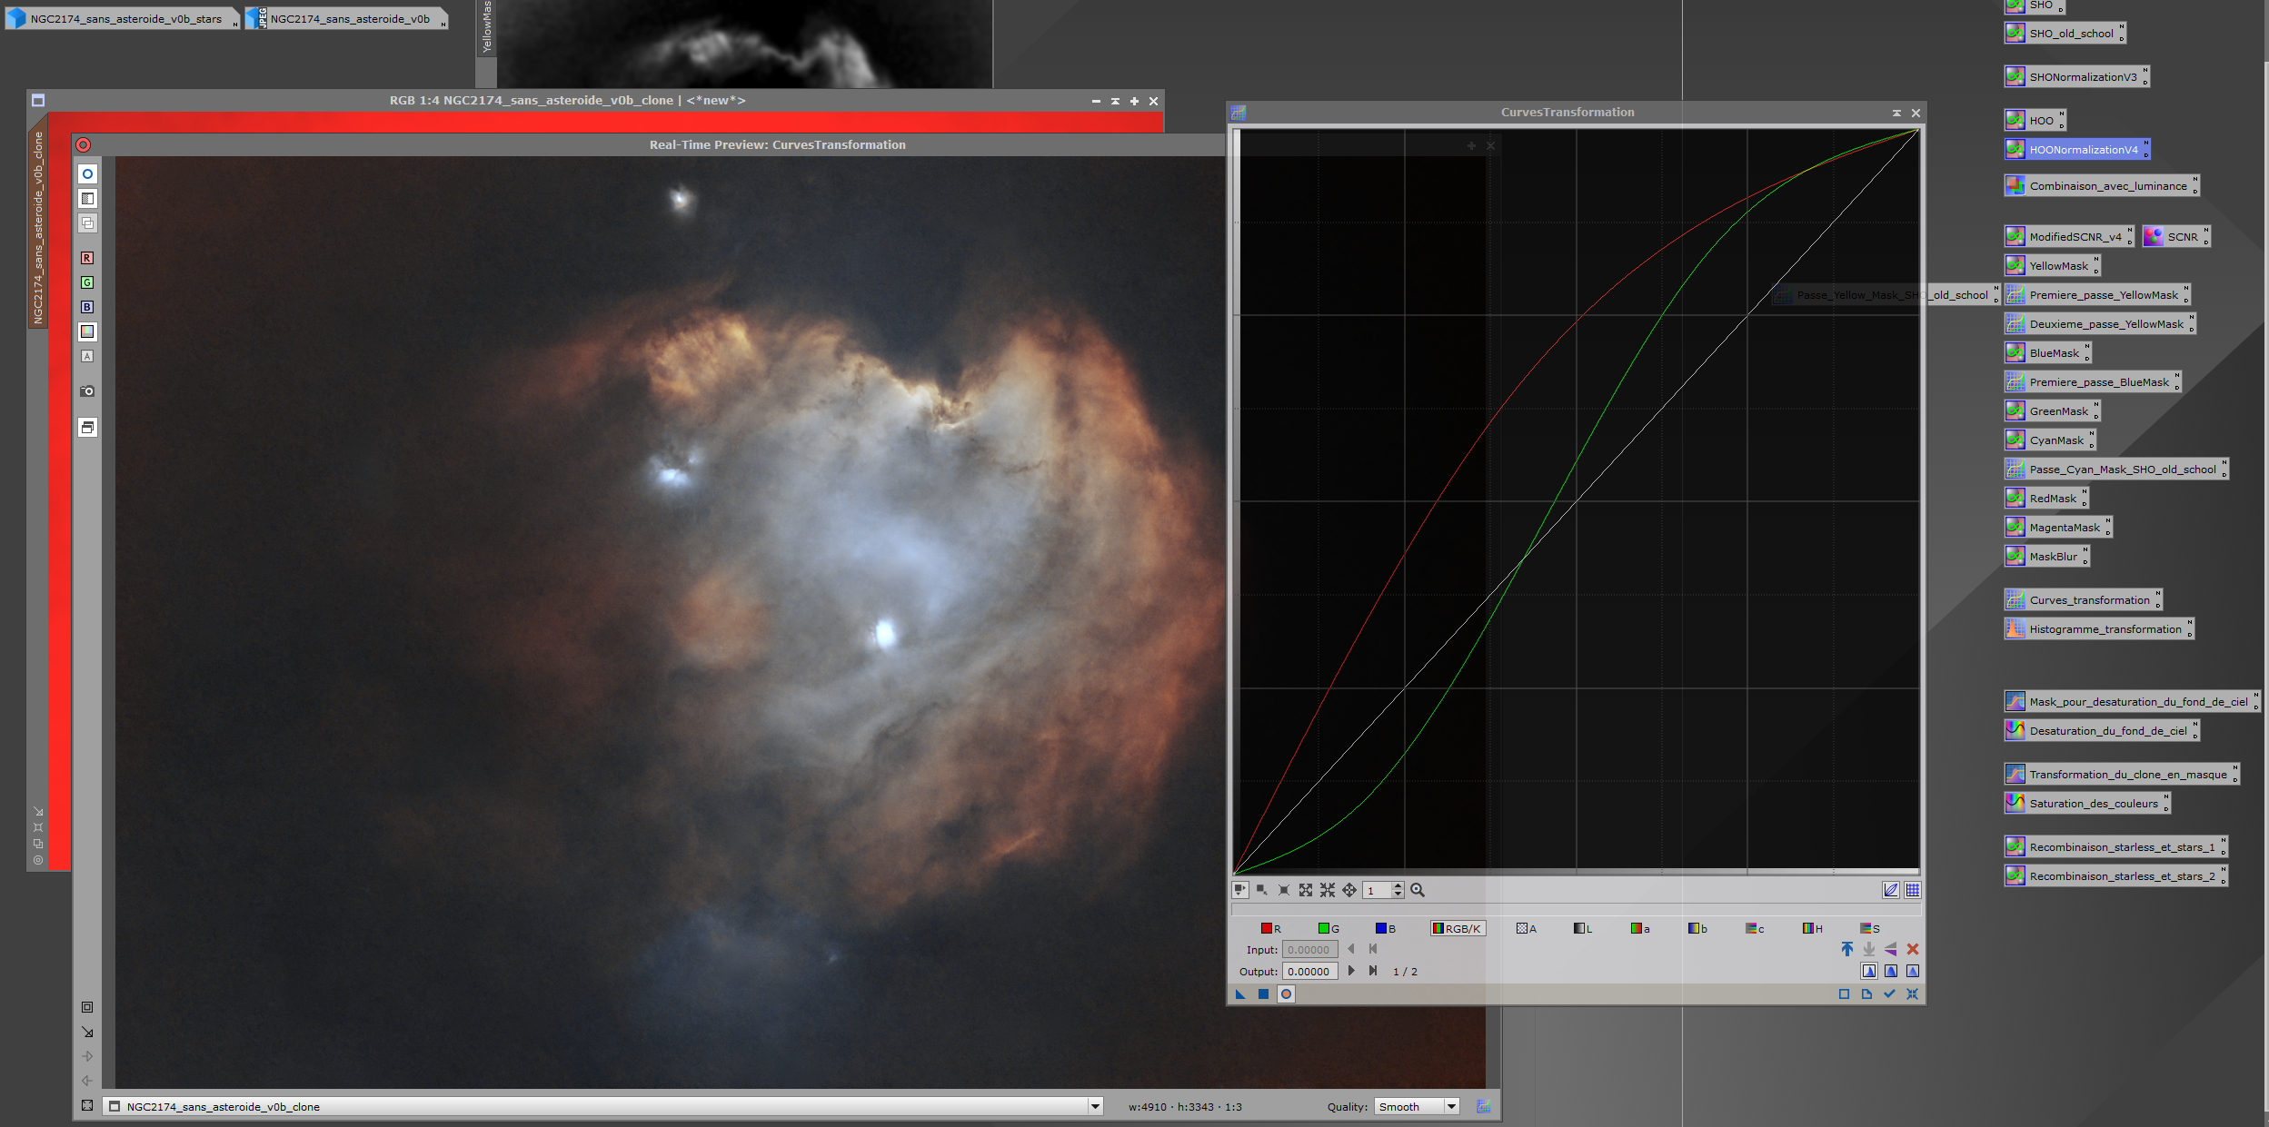The height and width of the screenshot is (1127, 2269).
Task: Click the blue square Apply Global icon
Action: click(x=1263, y=994)
